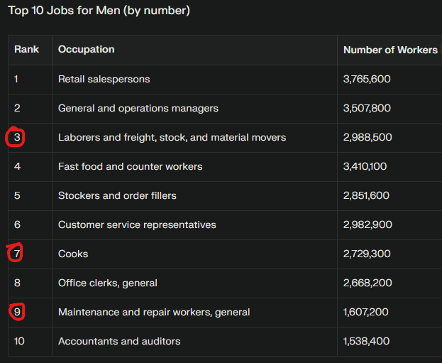Image resolution: width=442 pixels, height=363 pixels.
Task: Select Stockers and order fillers row
Action: point(225,195)
